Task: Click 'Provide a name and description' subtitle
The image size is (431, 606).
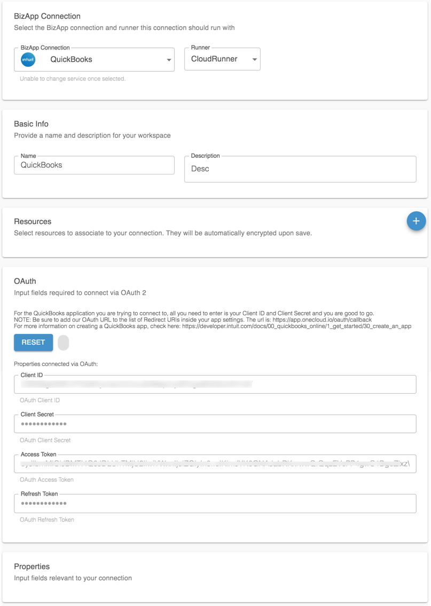Action: pos(92,135)
